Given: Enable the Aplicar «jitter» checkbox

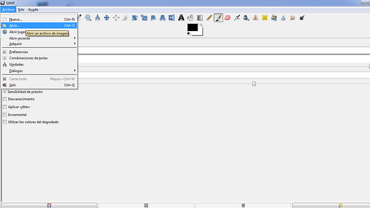Looking at the screenshot, I should [5, 107].
